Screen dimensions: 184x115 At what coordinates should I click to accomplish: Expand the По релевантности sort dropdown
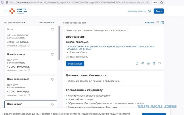click(15, 22)
